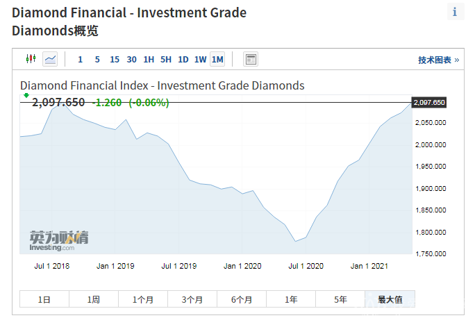This screenshot has height=327, width=475.
Task: Select the 3个月 range button
Action: pos(192,300)
